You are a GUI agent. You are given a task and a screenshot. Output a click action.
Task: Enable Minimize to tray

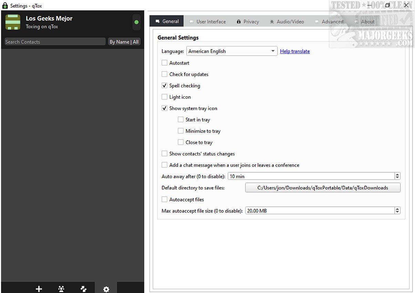point(181,131)
